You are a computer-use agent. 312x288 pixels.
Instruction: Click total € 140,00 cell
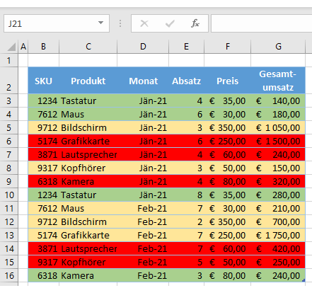(278, 100)
